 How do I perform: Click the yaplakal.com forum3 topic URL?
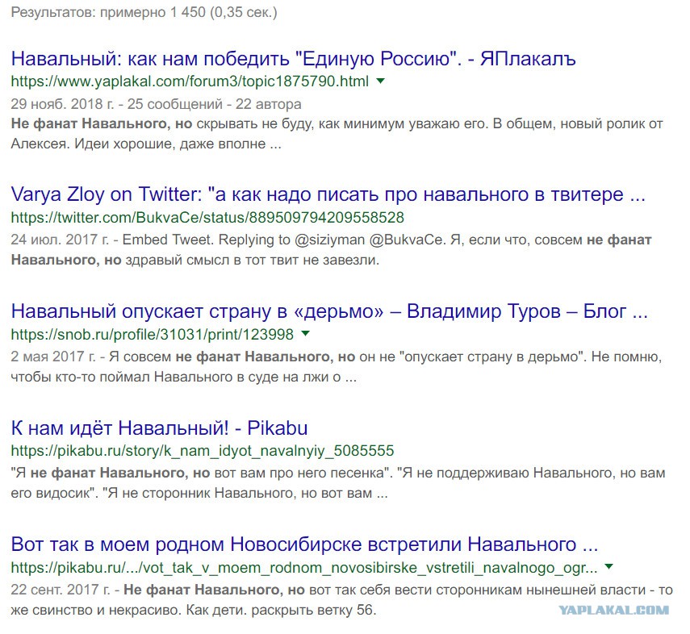coord(190,81)
